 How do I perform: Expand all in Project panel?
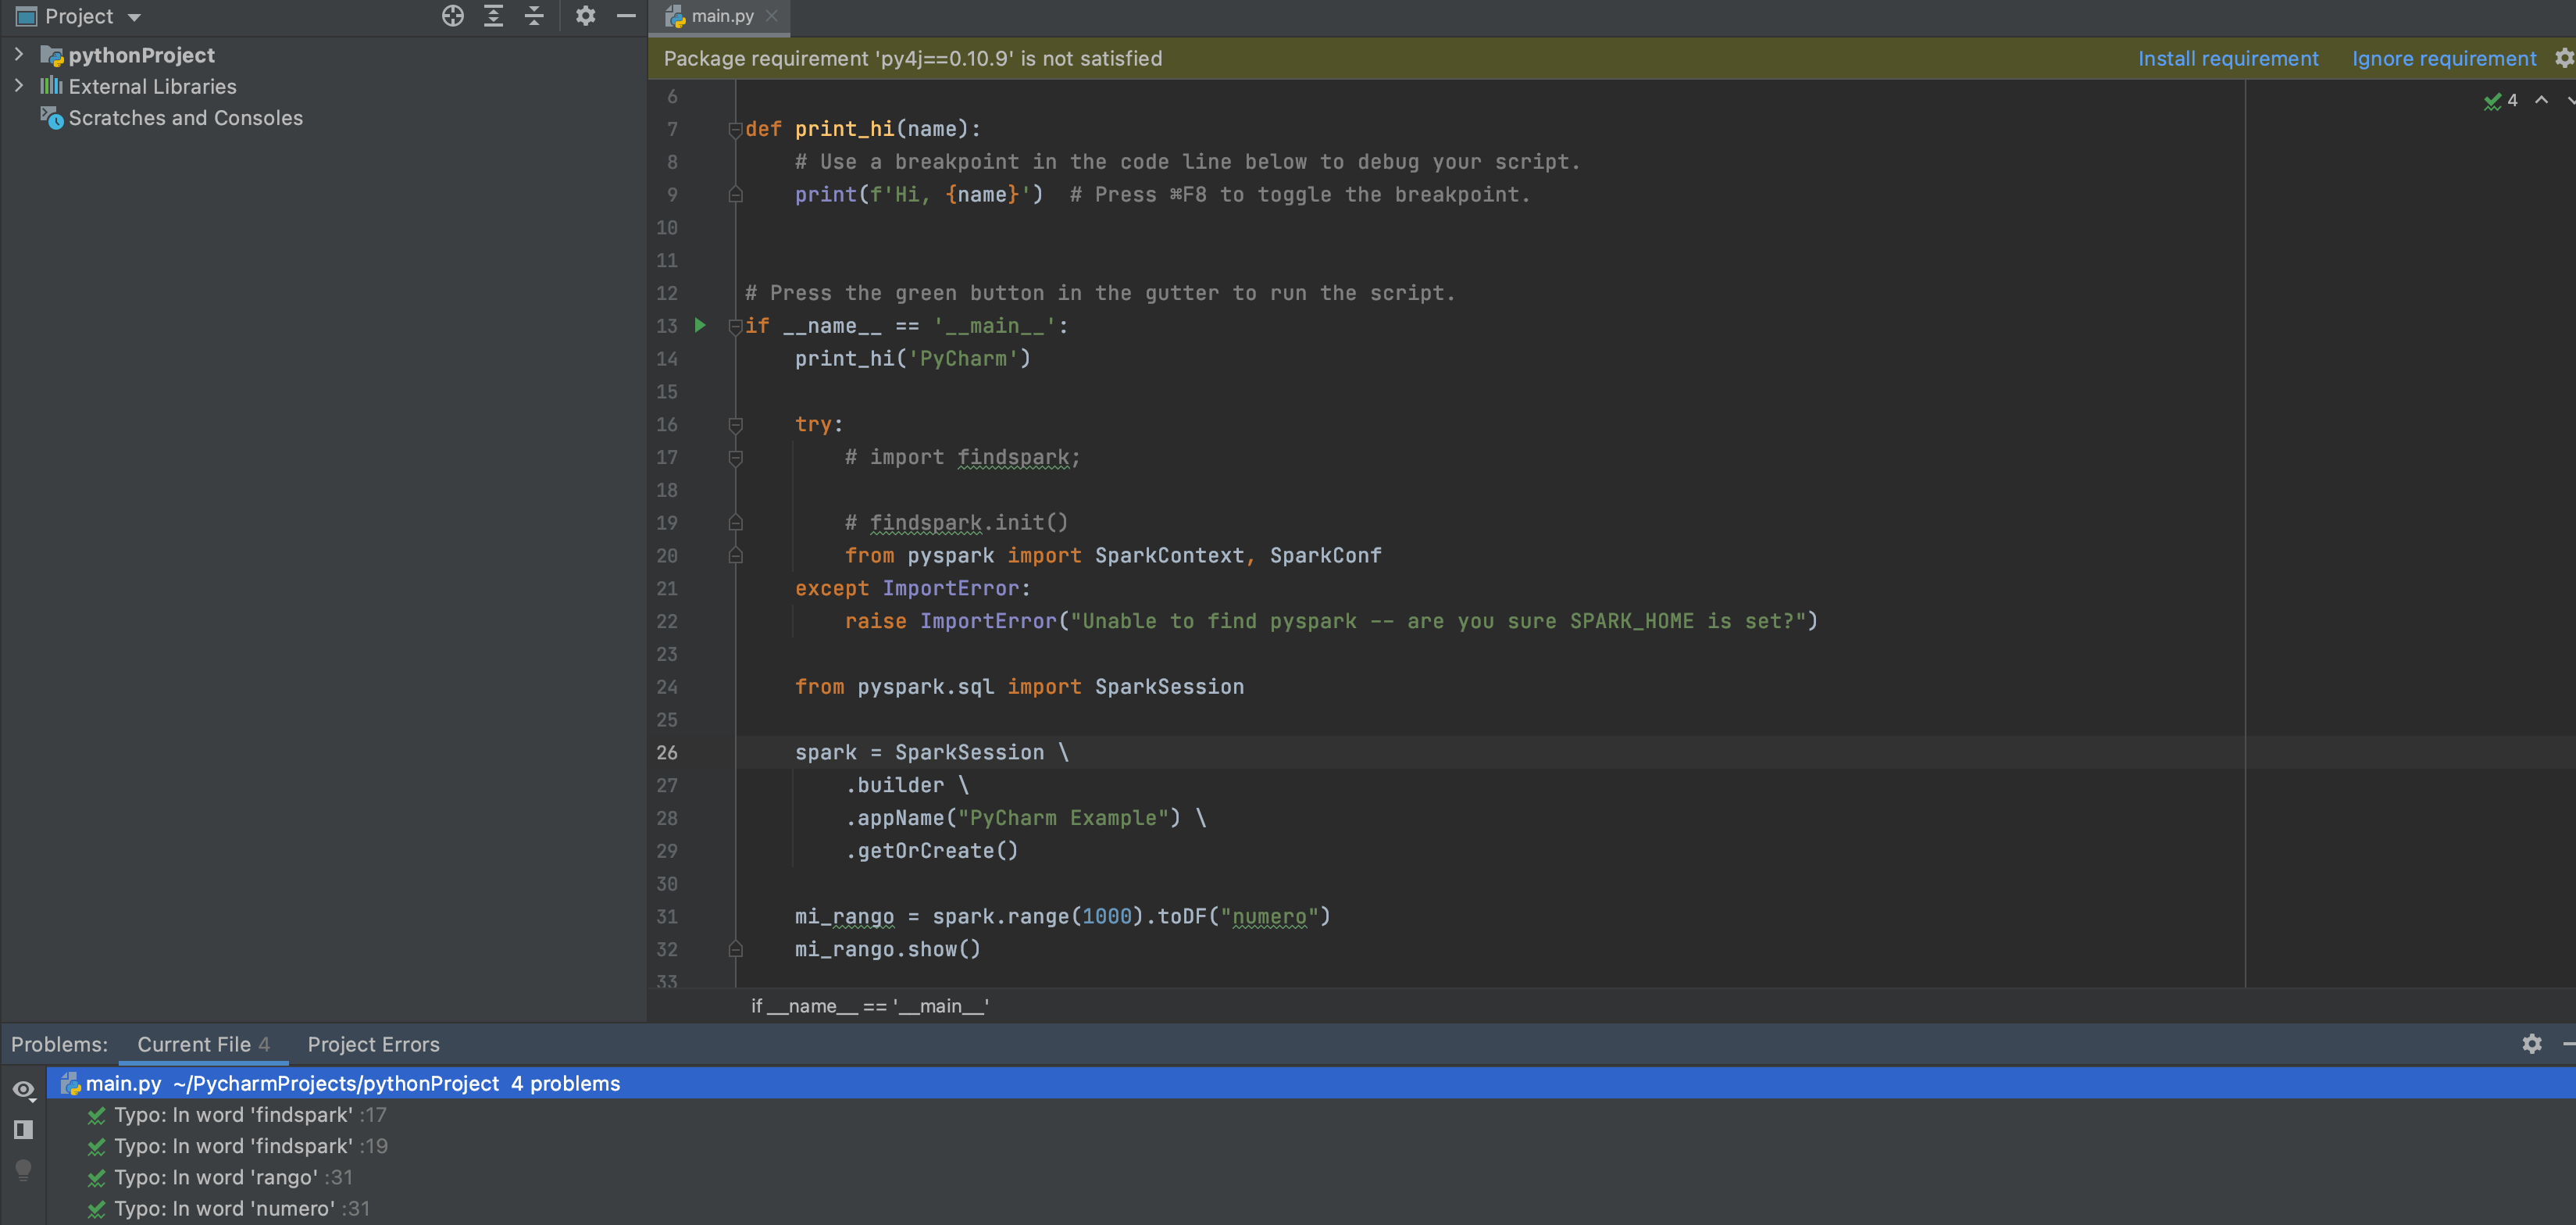tap(494, 16)
